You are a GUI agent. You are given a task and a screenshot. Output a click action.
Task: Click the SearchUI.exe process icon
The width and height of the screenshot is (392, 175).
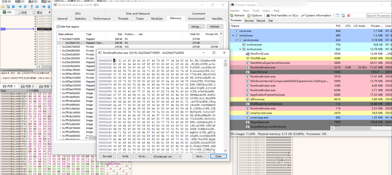pyautogui.click(x=248, y=72)
